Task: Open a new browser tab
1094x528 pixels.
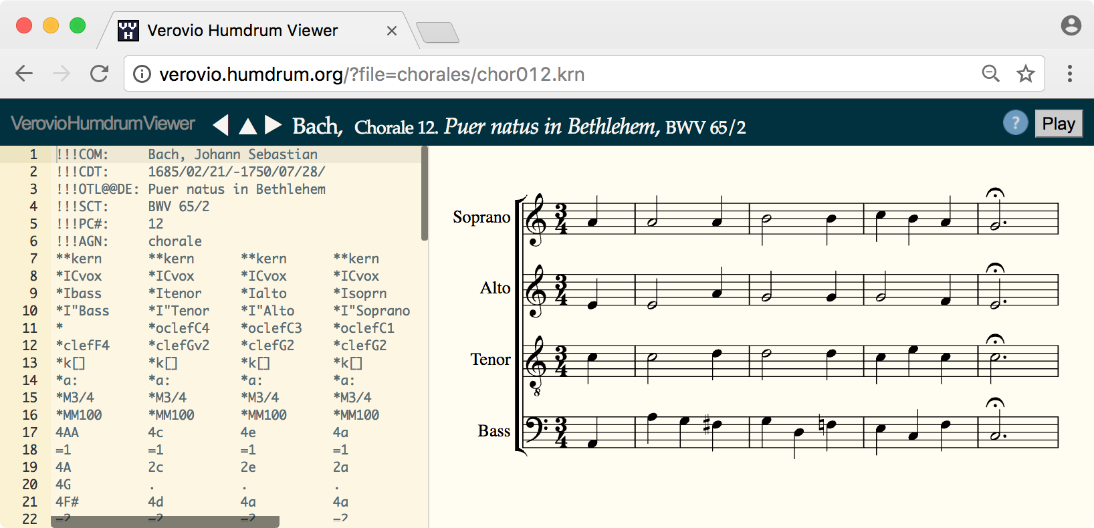Action: coord(437,32)
